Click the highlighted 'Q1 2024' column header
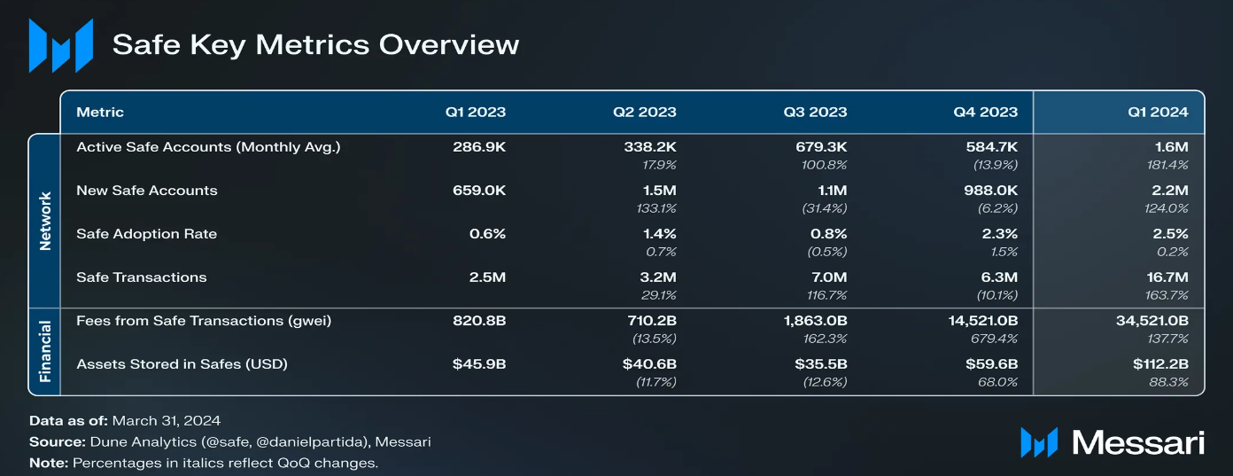 point(1158,112)
